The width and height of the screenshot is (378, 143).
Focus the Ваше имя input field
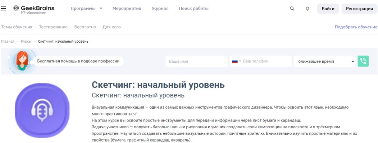coord(196,61)
